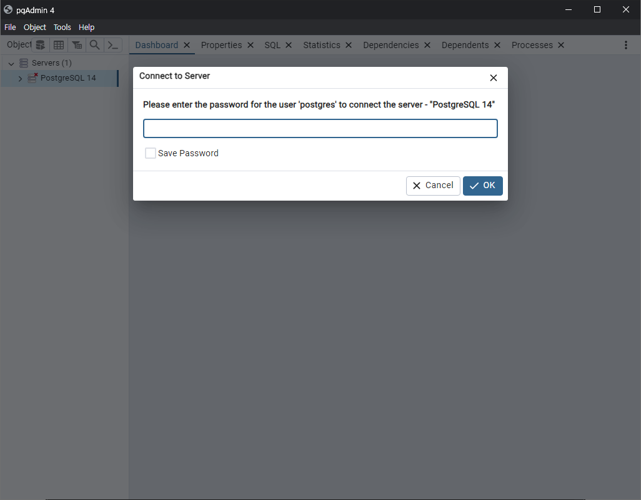Image resolution: width=641 pixels, height=500 pixels.
Task: Click the Filtered Rows toolbar icon
Action: pyautogui.click(x=77, y=45)
